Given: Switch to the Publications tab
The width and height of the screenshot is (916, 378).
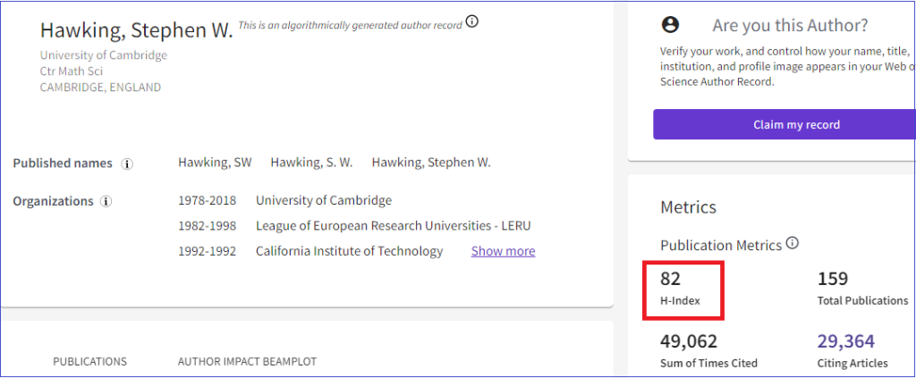Looking at the screenshot, I should point(90,362).
